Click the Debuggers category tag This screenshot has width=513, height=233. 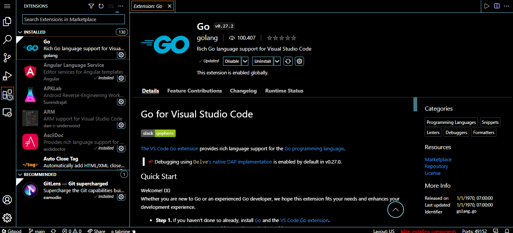pyautogui.click(x=457, y=133)
